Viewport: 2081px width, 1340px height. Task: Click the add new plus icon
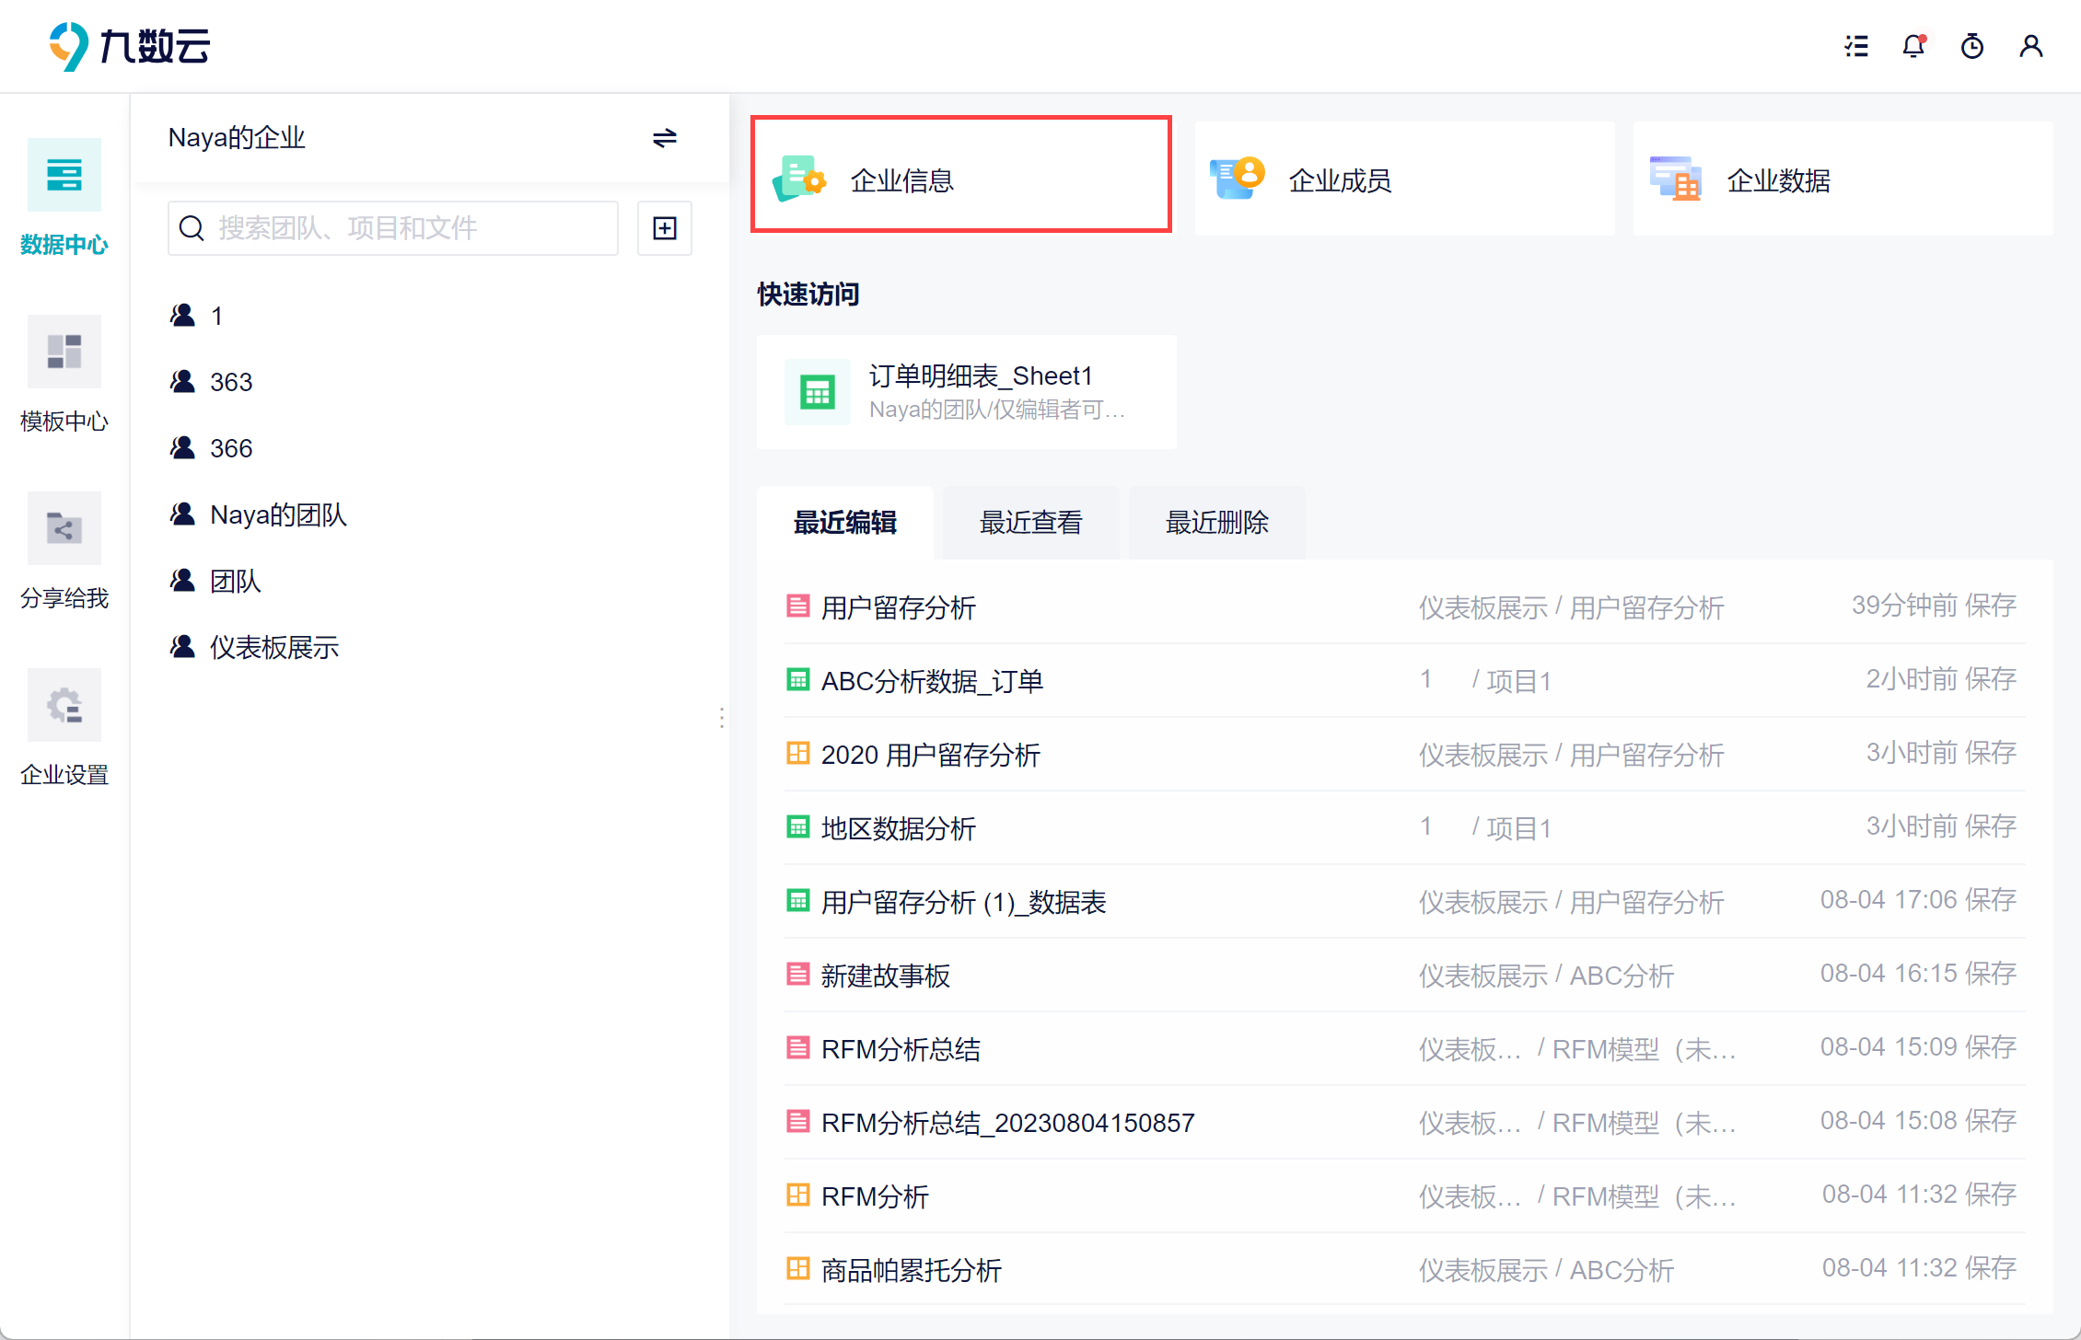pyautogui.click(x=665, y=228)
